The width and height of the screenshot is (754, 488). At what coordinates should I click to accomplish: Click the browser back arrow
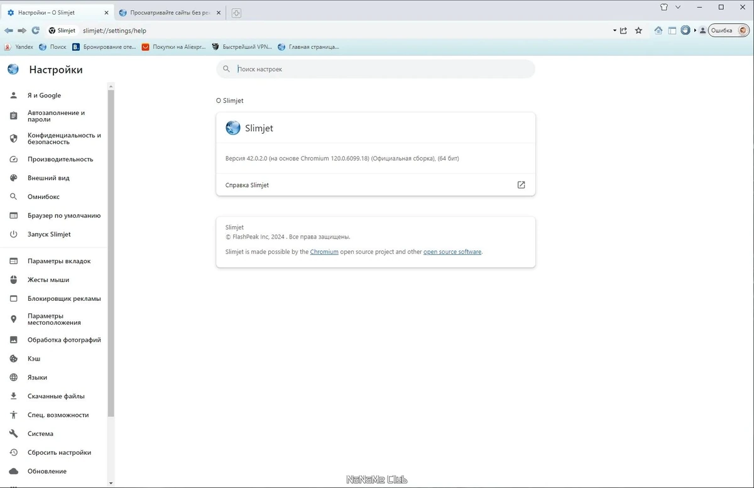pos(9,30)
